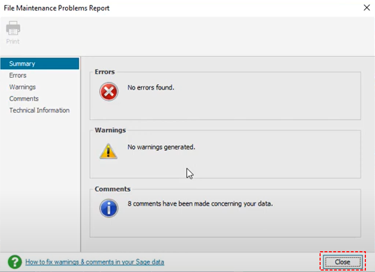
Task: Click the 'No errors found.' message
Action: click(x=151, y=88)
